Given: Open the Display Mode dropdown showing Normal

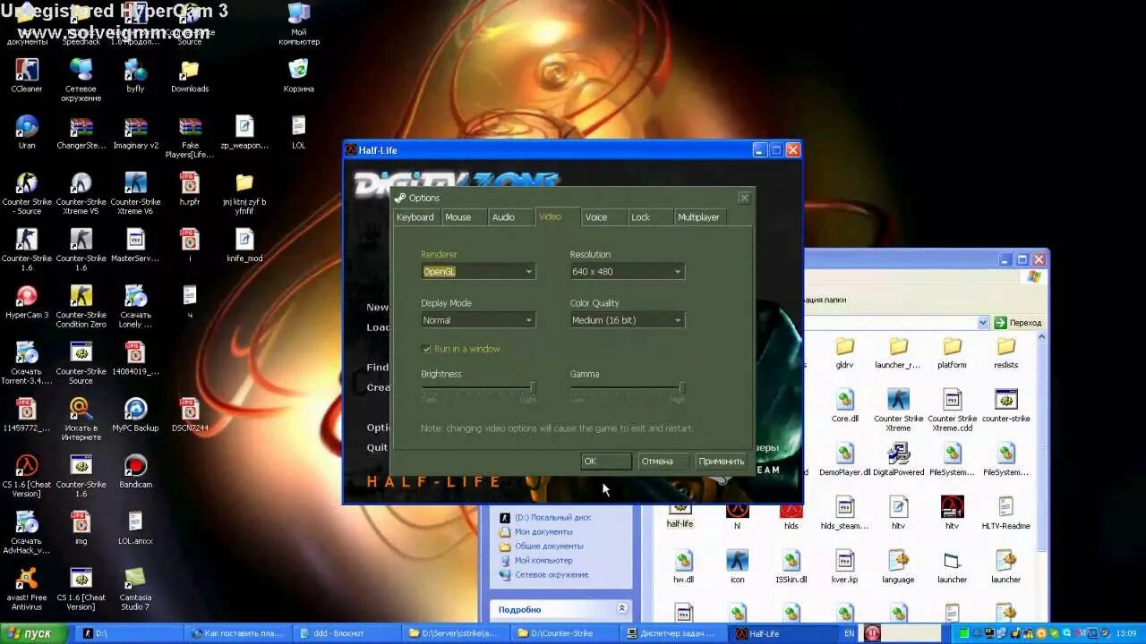Looking at the screenshot, I should 478,319.
